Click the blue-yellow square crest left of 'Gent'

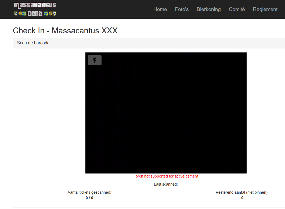point(24,13)
